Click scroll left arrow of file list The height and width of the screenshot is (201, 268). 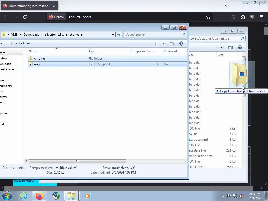[26, 161]
